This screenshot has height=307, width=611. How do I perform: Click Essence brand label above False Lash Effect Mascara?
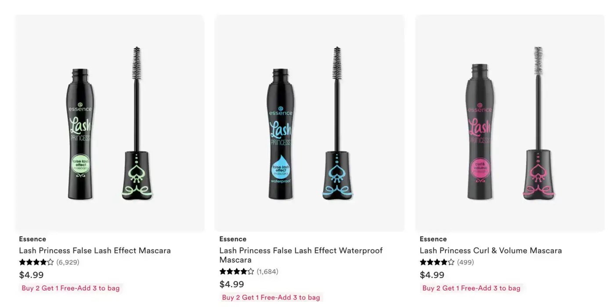click(33, 239)
